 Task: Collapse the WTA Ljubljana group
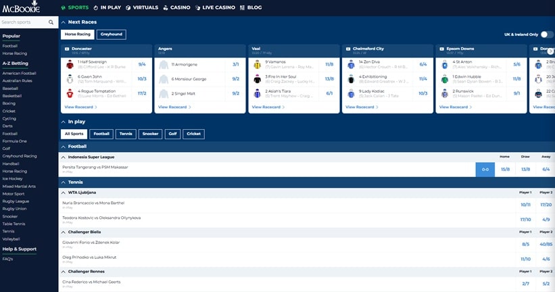pyautogui.click(x=63, y=193)
